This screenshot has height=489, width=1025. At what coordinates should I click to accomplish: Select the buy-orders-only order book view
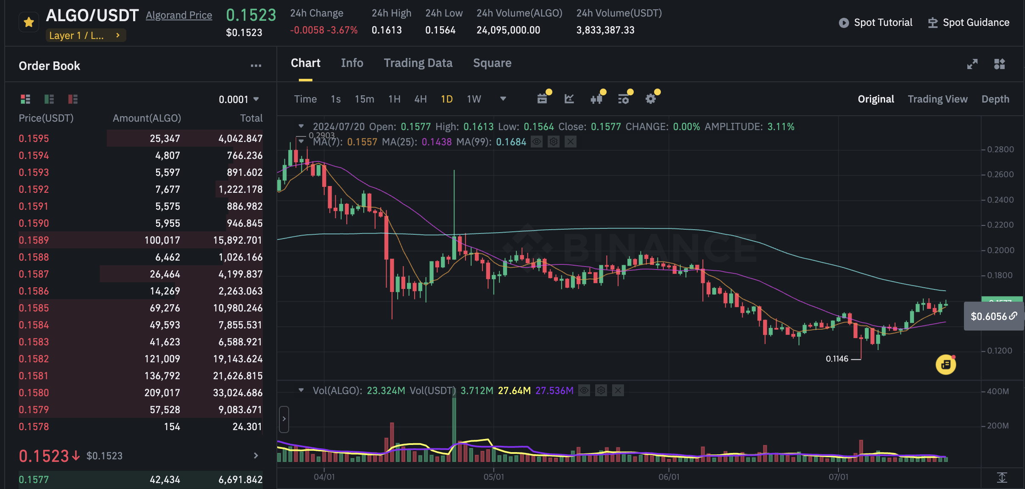click(x=49, y=99)
